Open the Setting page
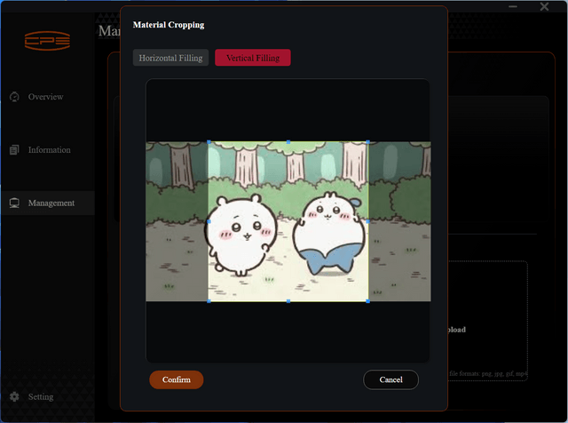The height and width of the screenshot is (423, 568). pos(47,396)
